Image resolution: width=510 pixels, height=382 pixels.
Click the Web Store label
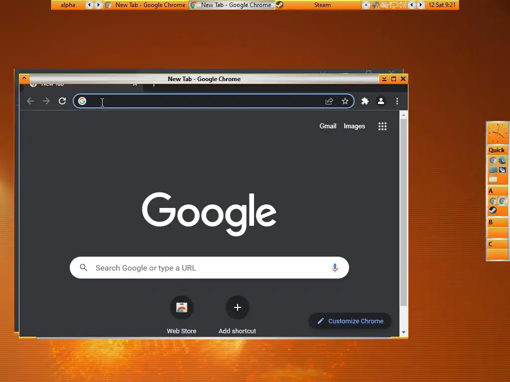coord(181,331)
